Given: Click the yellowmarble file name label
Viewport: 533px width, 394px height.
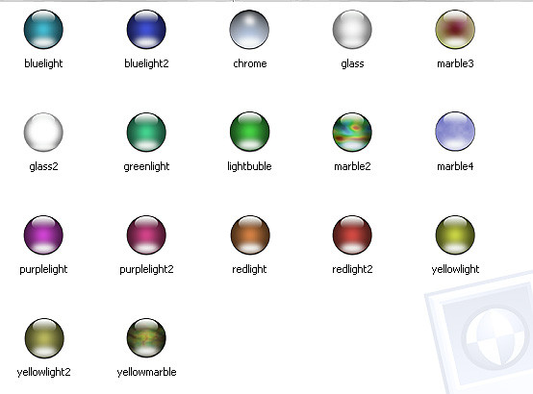Looking at the screenshot, I should 146,372.
